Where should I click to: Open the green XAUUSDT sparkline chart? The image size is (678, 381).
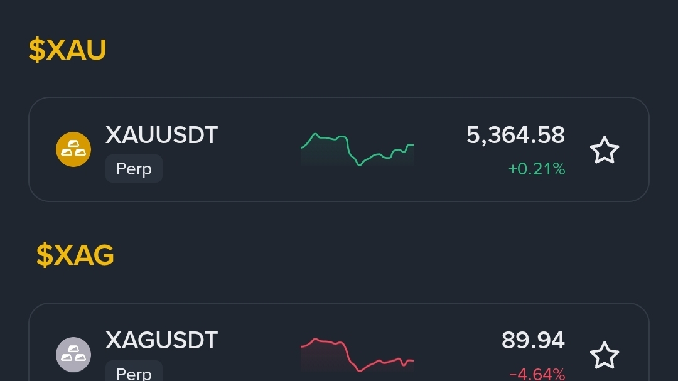(357, 149)
